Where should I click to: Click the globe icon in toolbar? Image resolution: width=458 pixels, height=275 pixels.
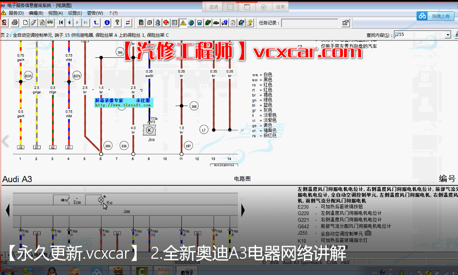point(191,22)
